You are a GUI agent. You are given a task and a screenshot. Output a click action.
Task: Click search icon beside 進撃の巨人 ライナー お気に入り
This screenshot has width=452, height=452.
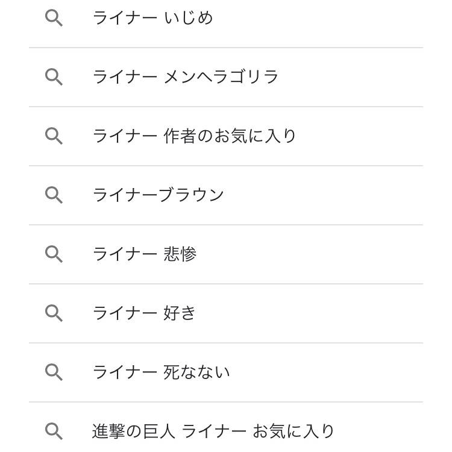[54, 432]
